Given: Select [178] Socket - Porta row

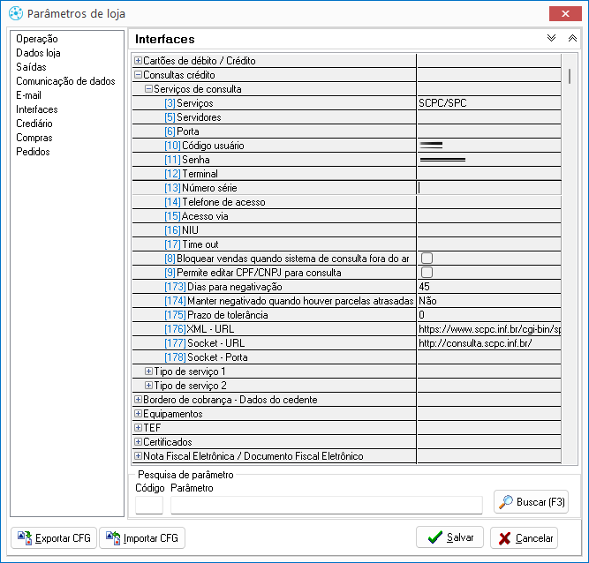Looking at the screenshot, I should [274, 357].
